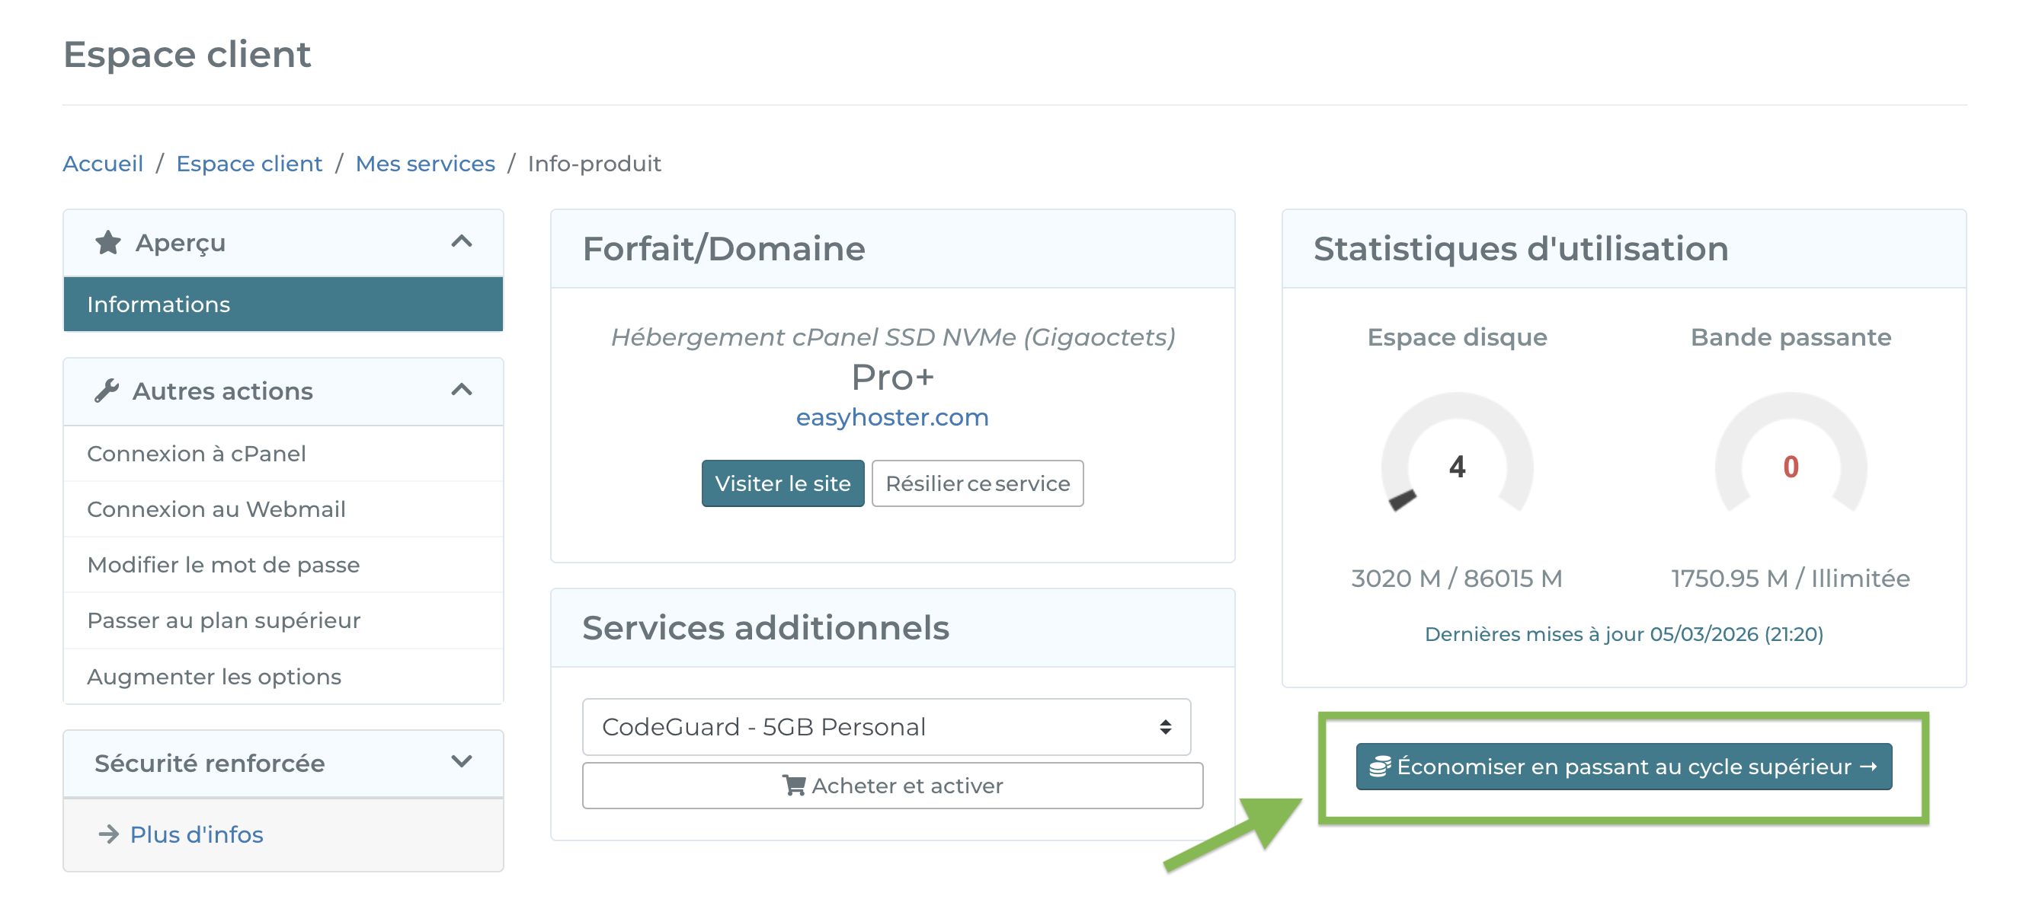Viewport: 2042px width, 912px height.
Task: Click the arrow icon beside Plus d'infos
Action: pyautogui.click(x=107, y=834)
